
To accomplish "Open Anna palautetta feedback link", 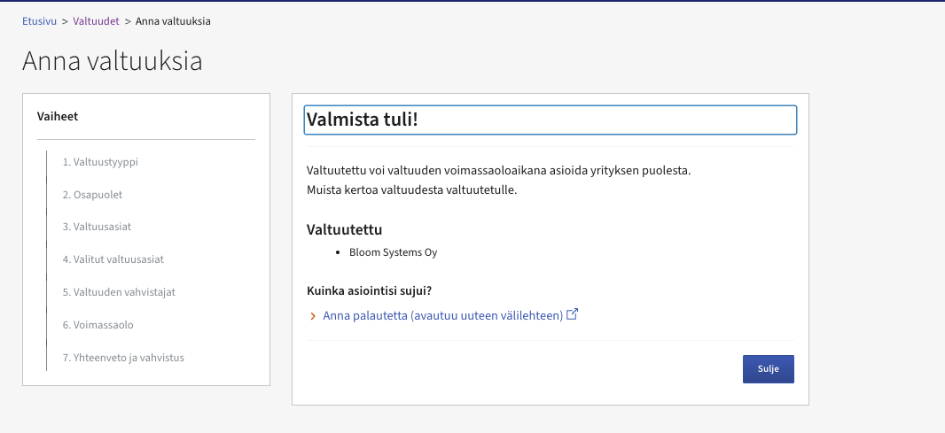I will click(x=443, y=315).
